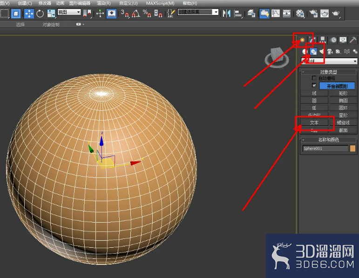Image resolution: width=359 pixels, height=278 pixels.
Task: Click the 矩形 shape button
Action: (343, 93)
